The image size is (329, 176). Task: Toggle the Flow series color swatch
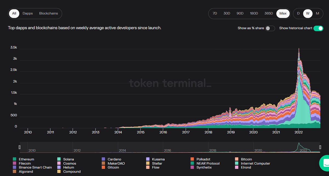click(148, 168)
